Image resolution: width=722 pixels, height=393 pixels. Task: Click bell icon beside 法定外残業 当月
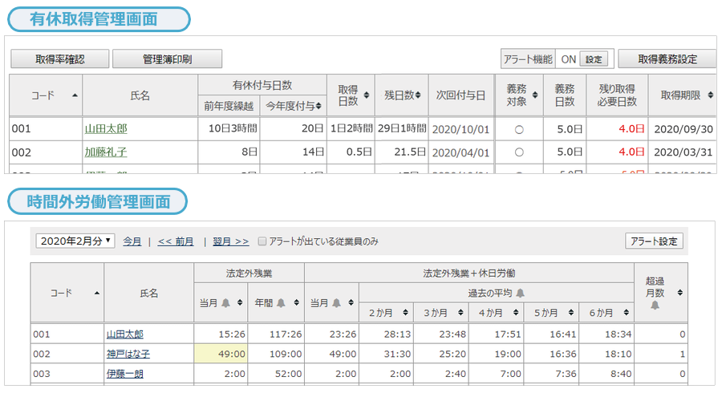click(x=226, y=302)
